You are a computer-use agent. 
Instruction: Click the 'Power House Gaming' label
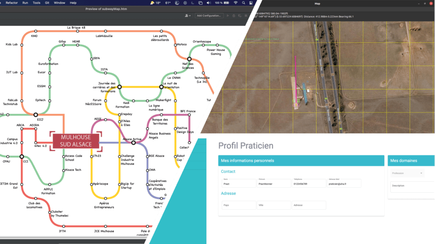(x=216, y=52)
